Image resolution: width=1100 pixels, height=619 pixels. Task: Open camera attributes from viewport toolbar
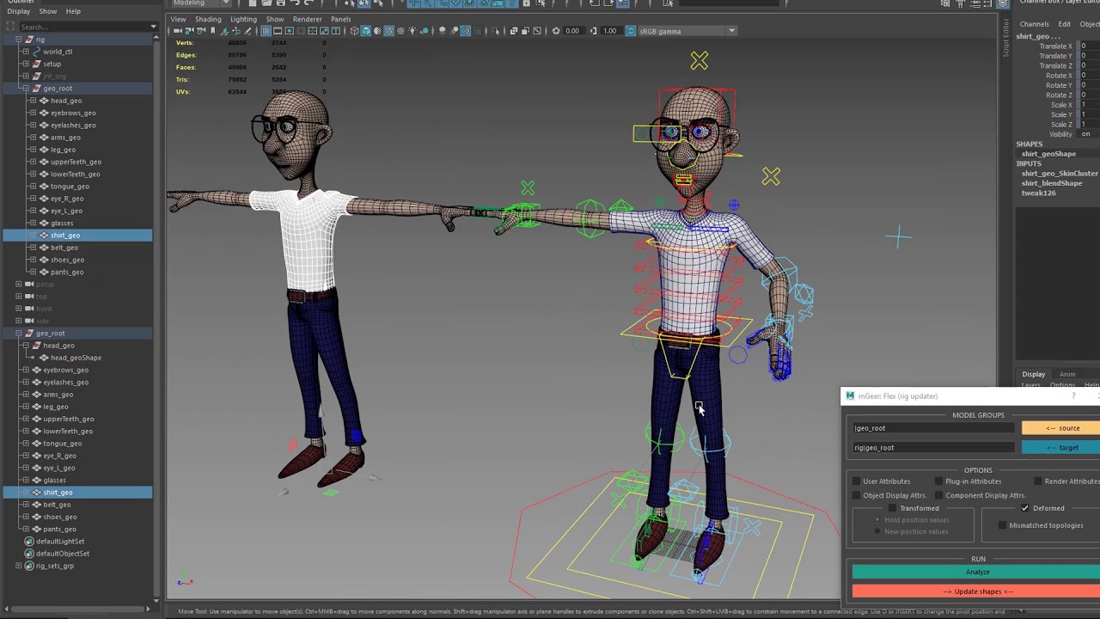[x=201, y=31]
